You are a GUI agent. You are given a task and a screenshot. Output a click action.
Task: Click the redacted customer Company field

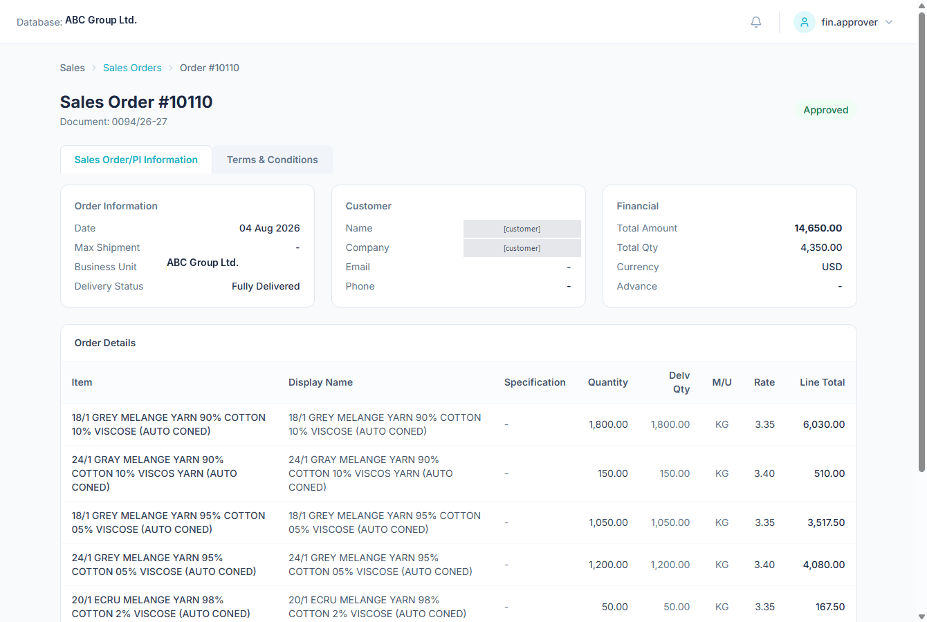click(522, 248)
